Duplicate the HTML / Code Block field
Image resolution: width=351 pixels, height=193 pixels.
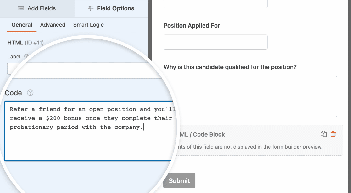point(324,134)
